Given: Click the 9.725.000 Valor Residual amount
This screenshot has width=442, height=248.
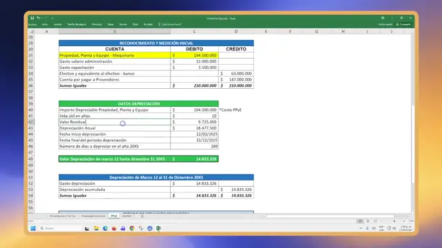Looking at the screenshot, I should pyautogui.click(x=194, y=122).
